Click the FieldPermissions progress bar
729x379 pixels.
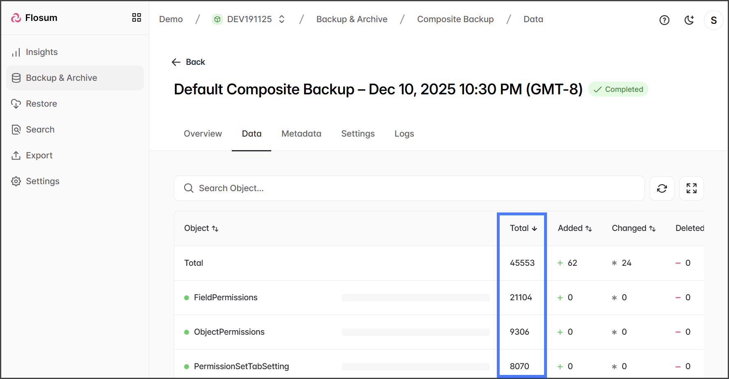pyautogui.click(x=415, y=298)
